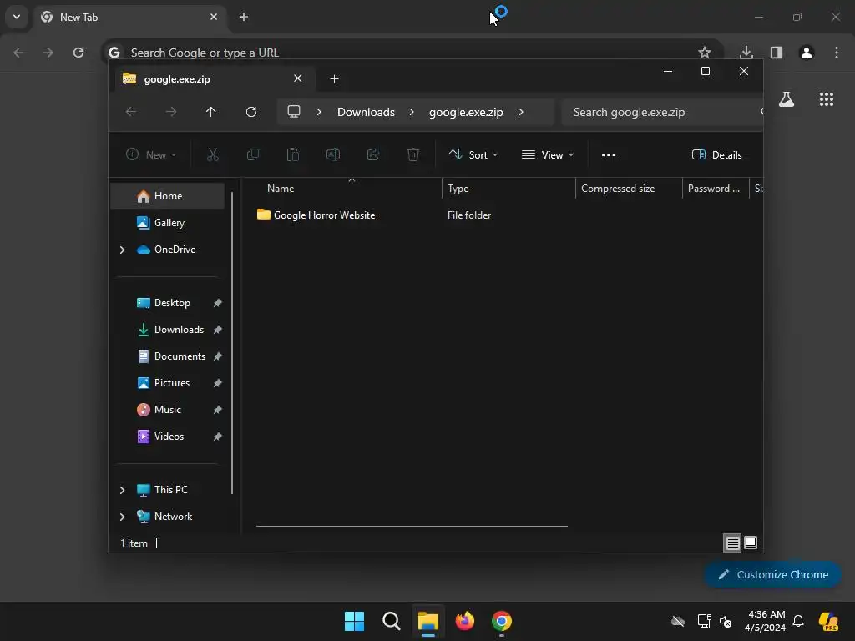Go up one folder level in Explorer
This screenshot has height=641, width=855.
211,112
